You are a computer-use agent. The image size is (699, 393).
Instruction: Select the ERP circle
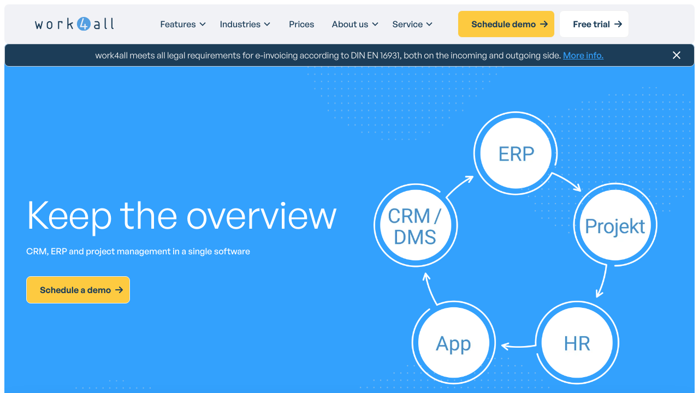pos(516,153)
